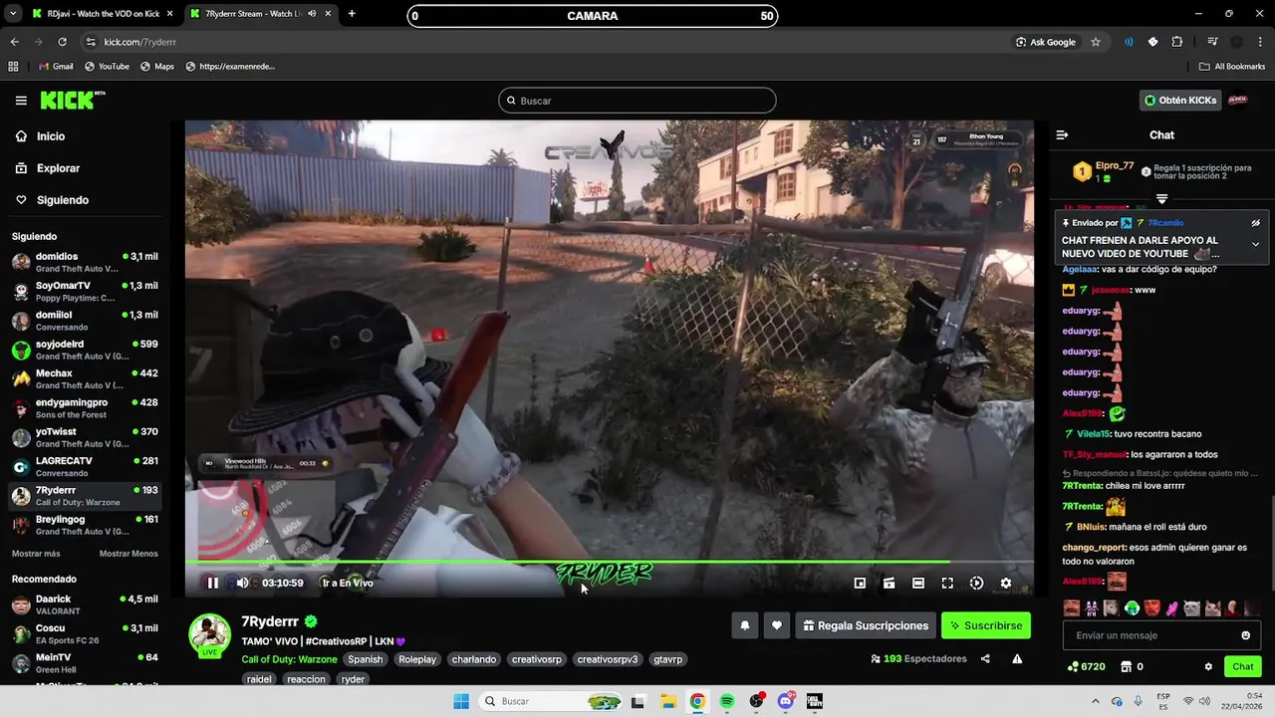Expand pinned message chevron

(x=1255, y=244)
